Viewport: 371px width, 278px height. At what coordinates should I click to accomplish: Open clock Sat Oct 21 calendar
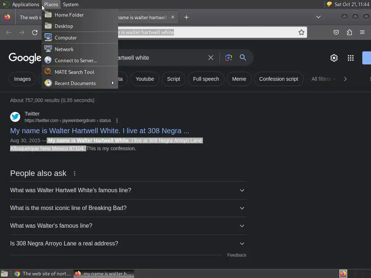click(352, 4)
